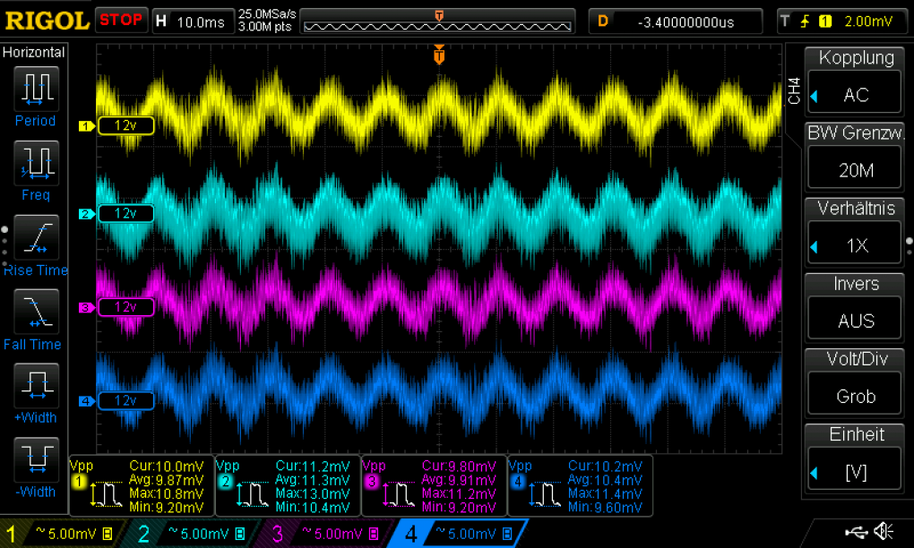The height and width of the screenshot is (548, 914).
Task: Select channel 2 tab with 5.00mV scale
Action: coord(194,534)
